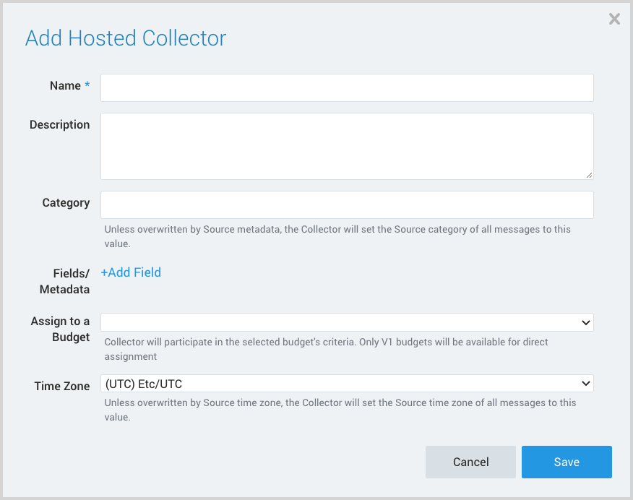
Task: Click the Description field label
Action: (59, 124)
